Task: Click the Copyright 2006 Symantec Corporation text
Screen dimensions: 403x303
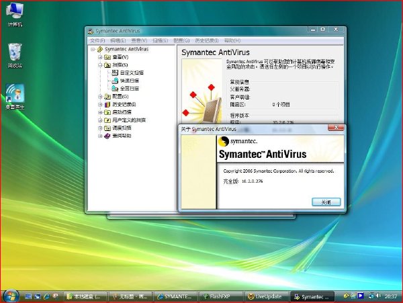Action: point(279,171)
